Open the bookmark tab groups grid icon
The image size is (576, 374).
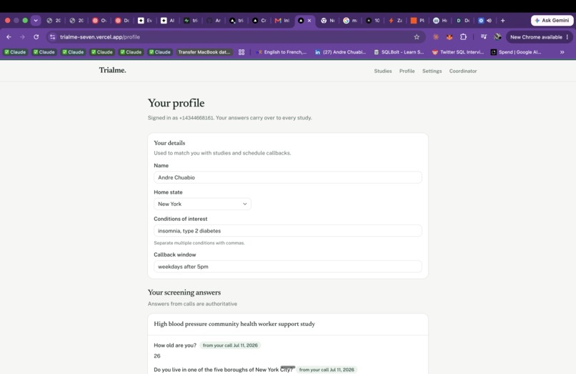(x=242, y=52)
